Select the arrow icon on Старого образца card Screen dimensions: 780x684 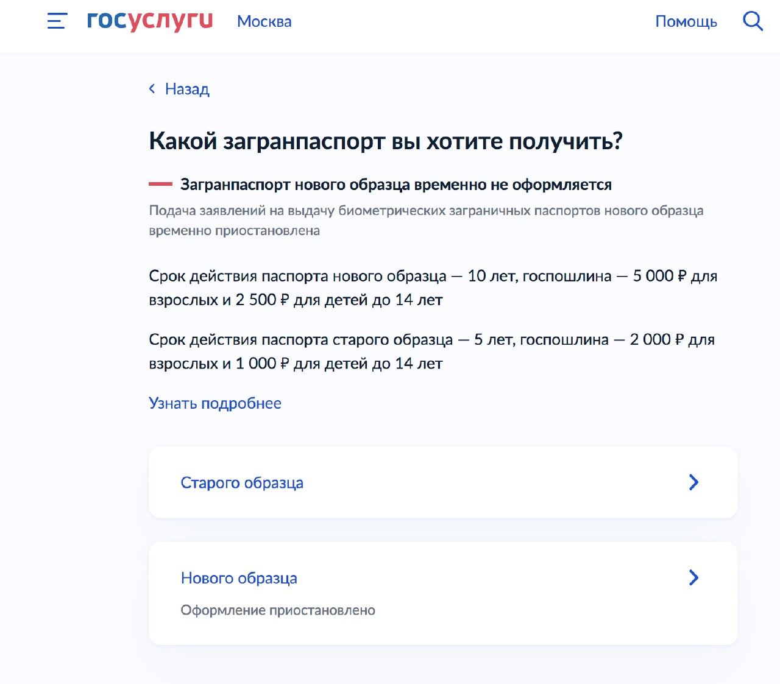pyautogui.click(x=693, y=482)
